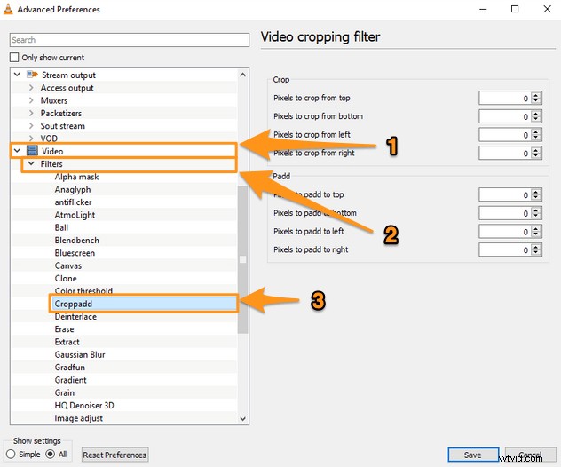Increase Pixels to crop from left value
The width and height of the screenshot is (561, 467).
536,131
